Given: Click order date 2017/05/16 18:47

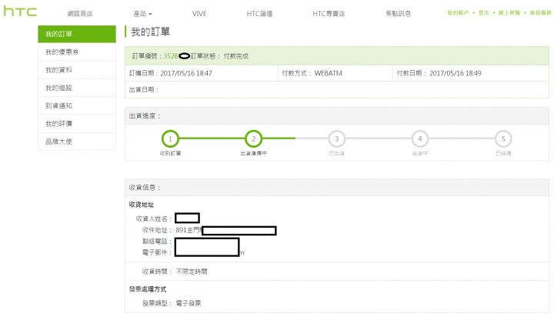Looking at the screenshot, I should point(186,73).
